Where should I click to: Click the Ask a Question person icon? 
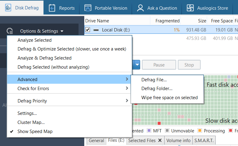point(140,8)
